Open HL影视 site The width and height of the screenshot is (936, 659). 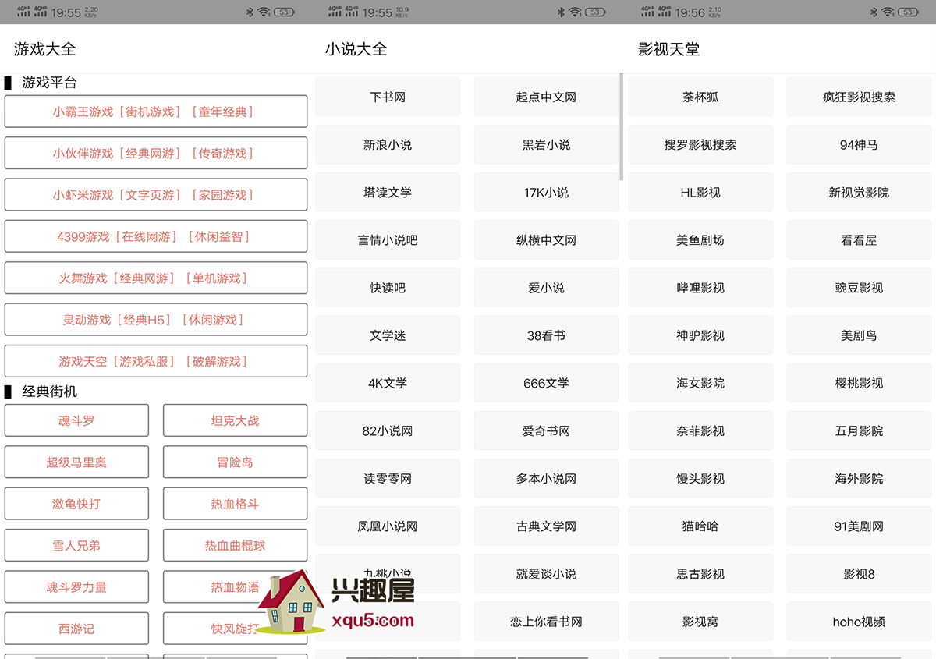pyautogui.click(x=700, y=192)
